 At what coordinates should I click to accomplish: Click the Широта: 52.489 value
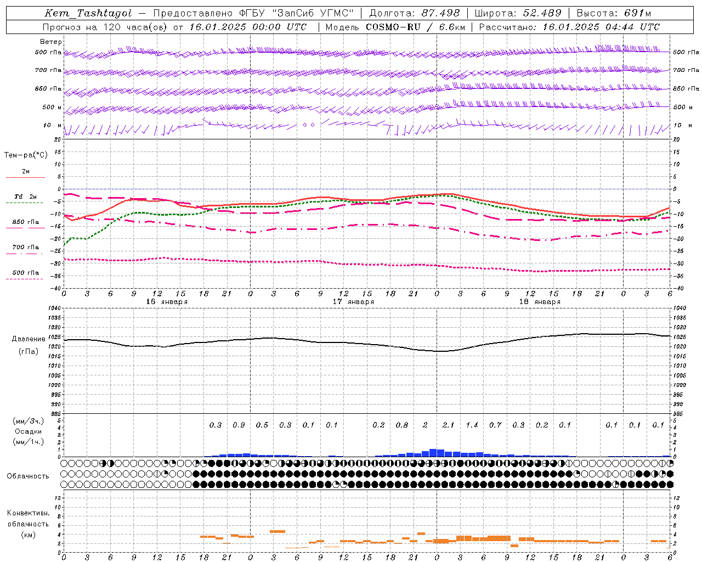pos(518,13)
